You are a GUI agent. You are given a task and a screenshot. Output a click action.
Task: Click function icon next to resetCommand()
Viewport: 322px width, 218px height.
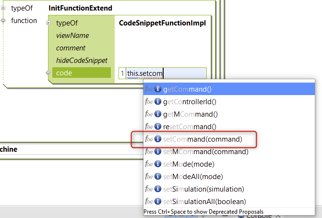[149, 127]
